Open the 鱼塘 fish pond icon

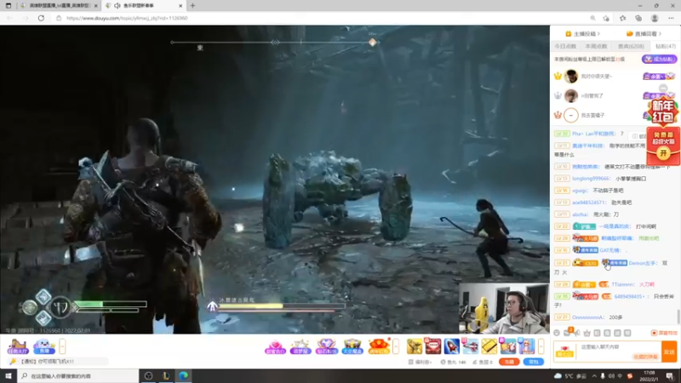tap(44, 346)
